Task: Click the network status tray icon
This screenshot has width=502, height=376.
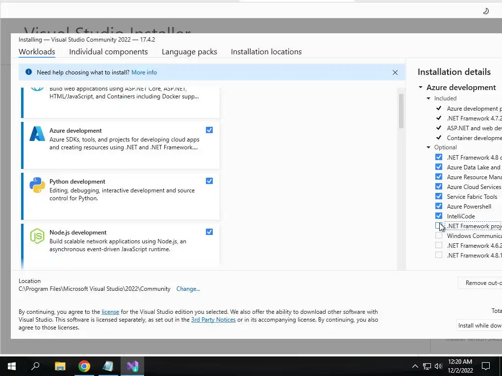Action: [427, 366]
